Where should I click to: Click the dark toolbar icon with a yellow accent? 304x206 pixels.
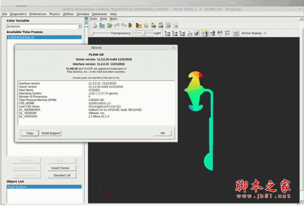pos(131,25)
